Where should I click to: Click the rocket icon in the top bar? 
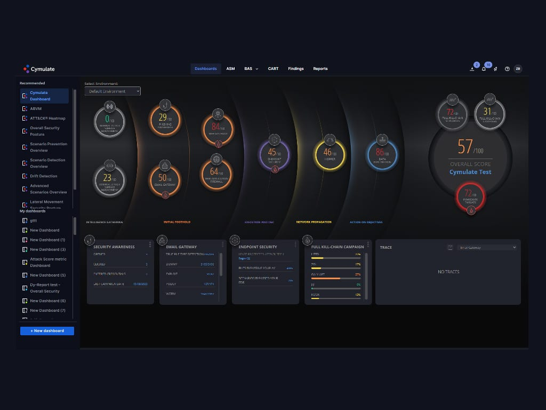click(495, 69)
